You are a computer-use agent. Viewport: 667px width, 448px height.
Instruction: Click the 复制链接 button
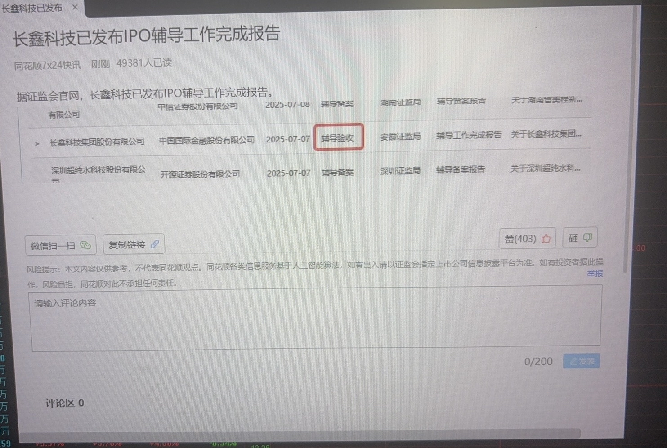tap(134, 244)
